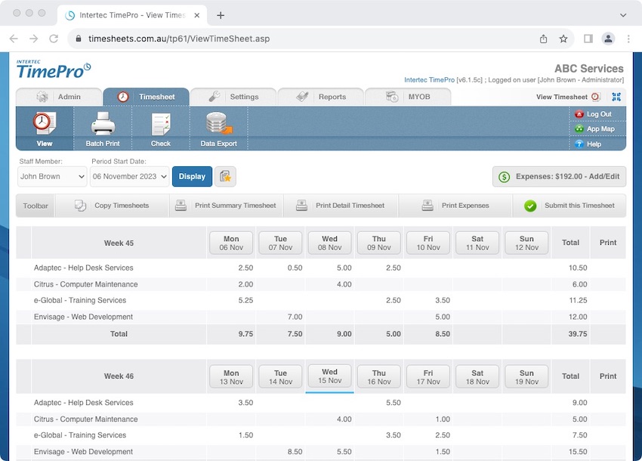This screenshot has width=642, height=461.
Task: Go back in browser history
Action: click(14, 39)
